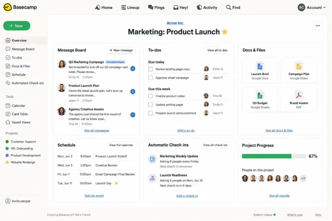The width and height of the screenshot is (332, 221).
Task: Click See all docs & files link
Action: coord(279,131)
